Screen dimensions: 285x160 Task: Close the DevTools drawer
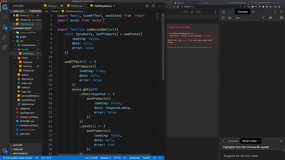click(281, 141)
